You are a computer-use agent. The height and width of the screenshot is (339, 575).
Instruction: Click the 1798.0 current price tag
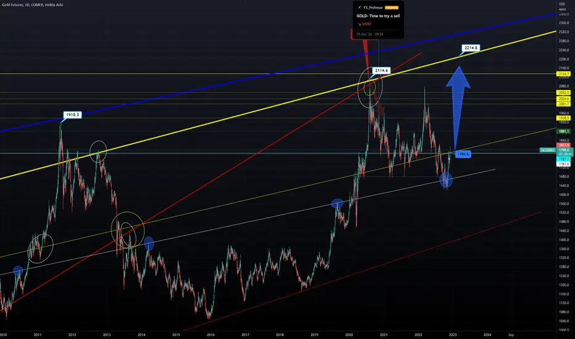(x=565, y=150)
